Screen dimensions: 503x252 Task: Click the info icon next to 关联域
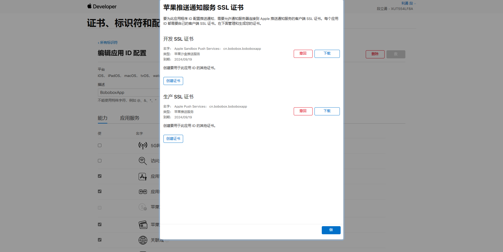pyautogui.click(x=167, y=240)
